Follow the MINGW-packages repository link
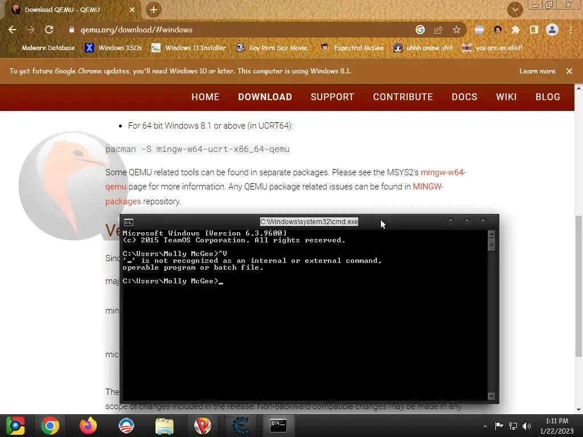583x437 pixels. pyautogui.click(x=428, y=187)
